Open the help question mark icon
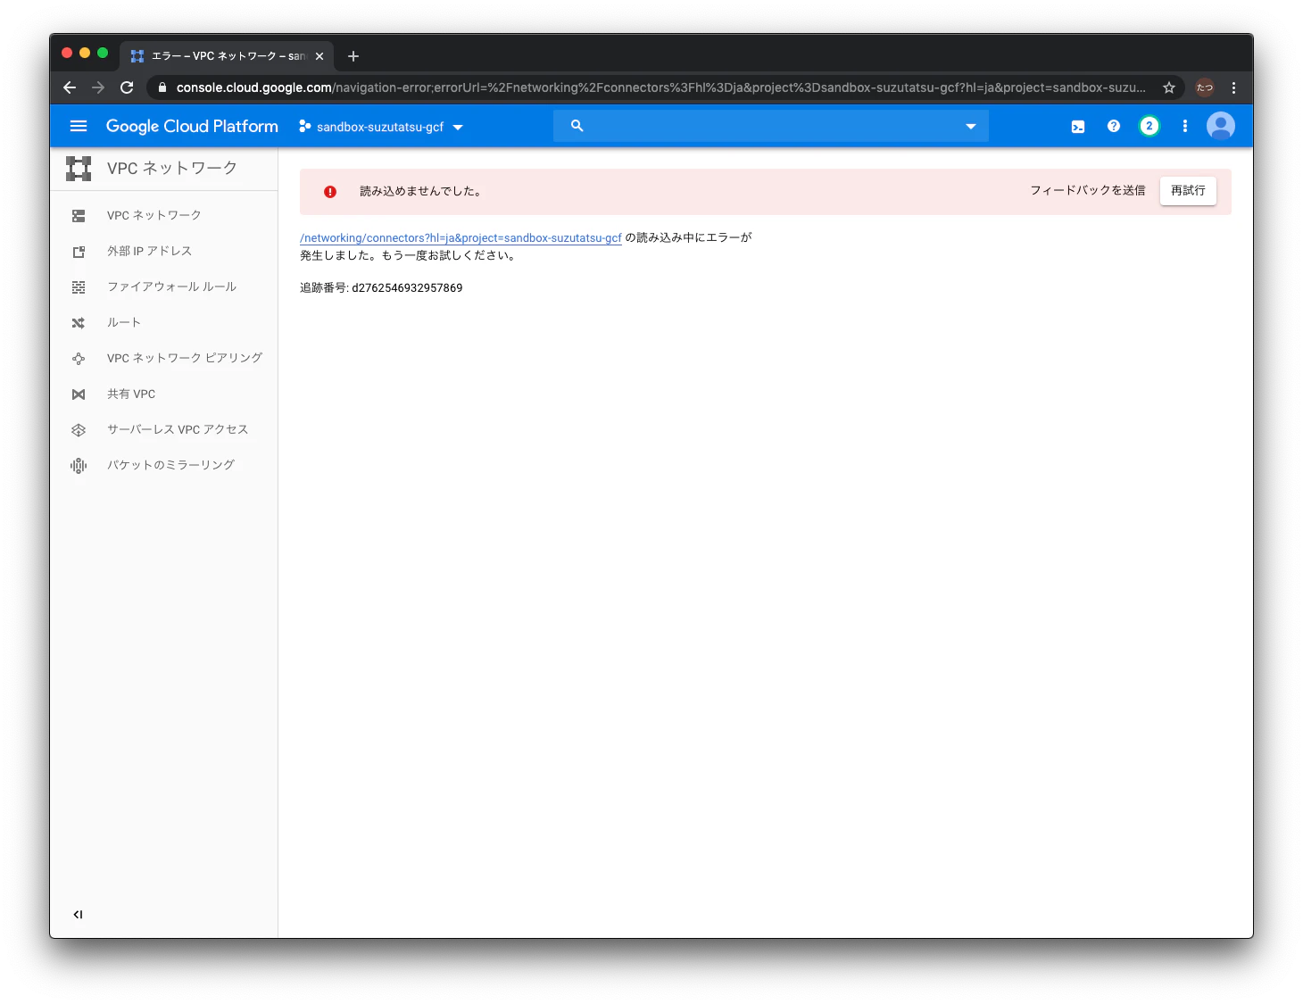The height and width of the screenshot is (1004, 1303). coord(1114,126)
